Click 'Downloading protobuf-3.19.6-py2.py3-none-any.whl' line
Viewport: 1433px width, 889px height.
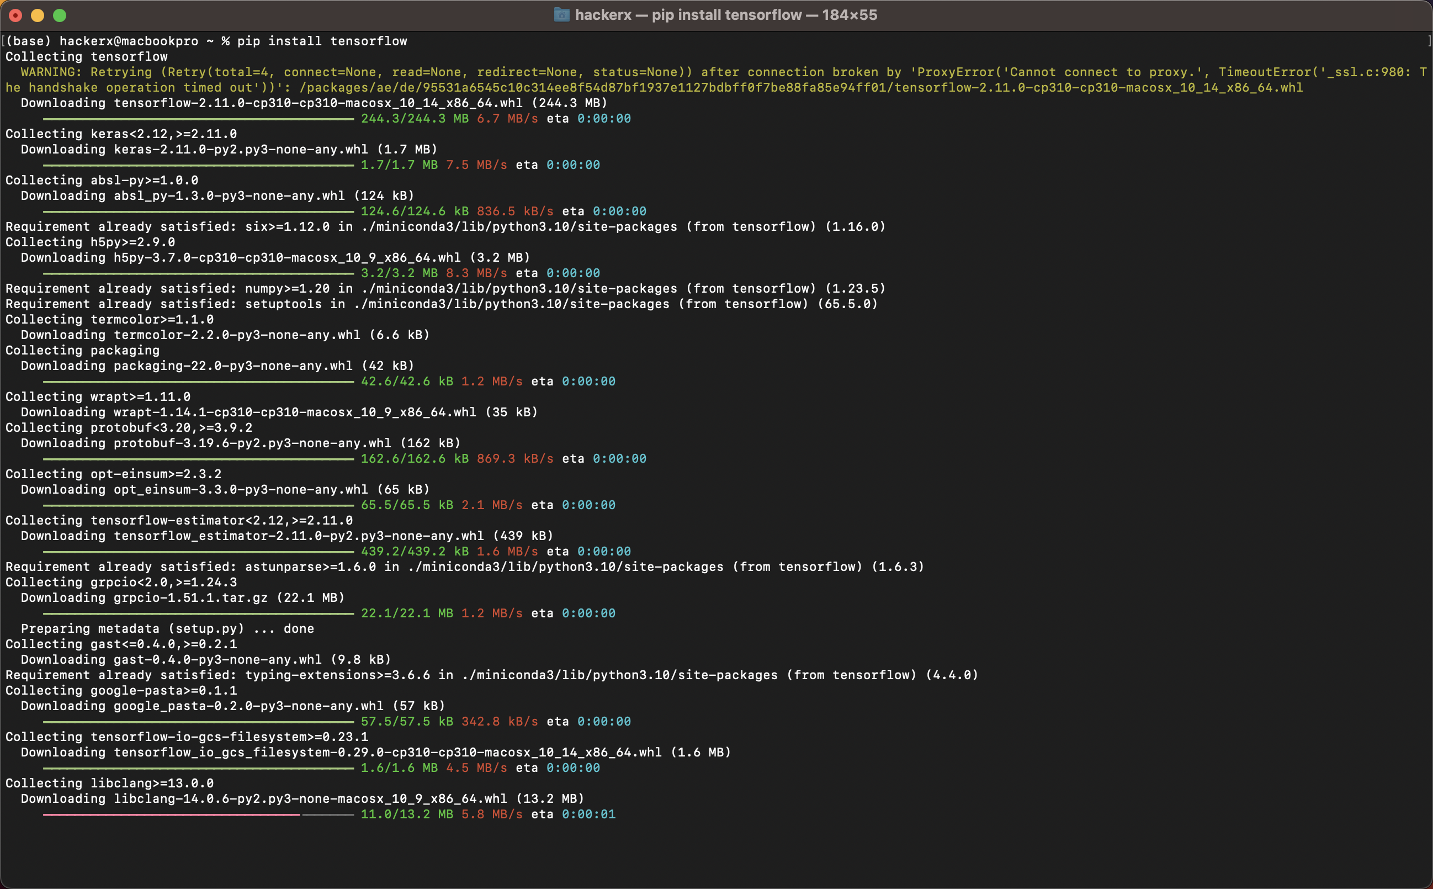(241, 443)
